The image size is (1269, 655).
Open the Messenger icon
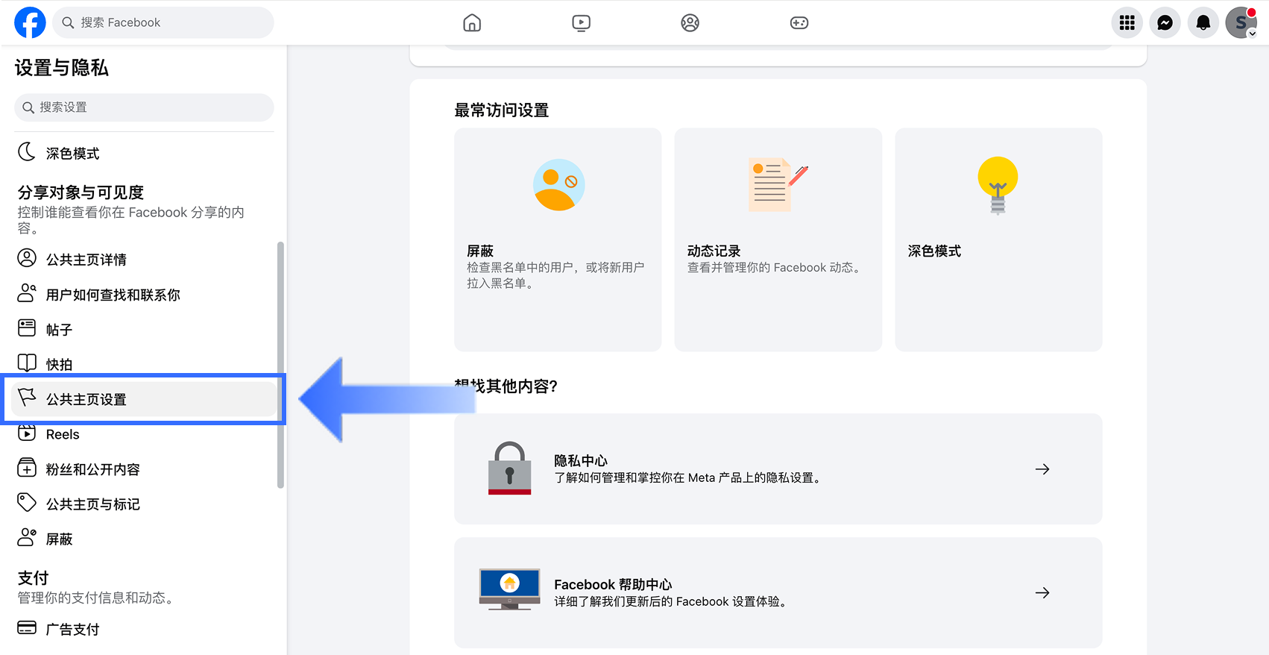pyautogui.click(x=1165, y=23)
